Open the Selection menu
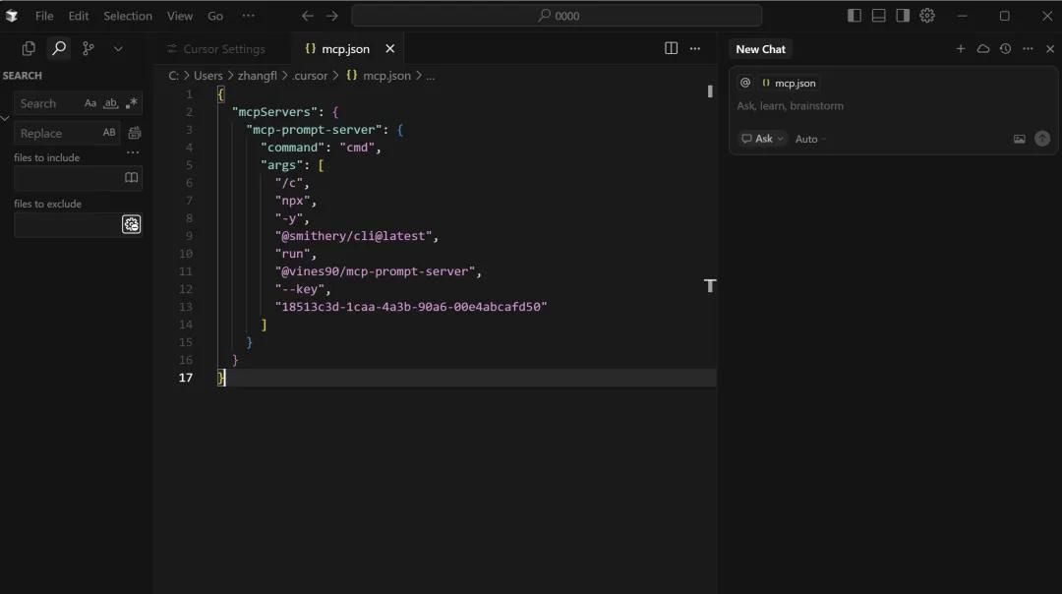The width and height of the screenshot is (1062, 594). [x=128, y=16]
